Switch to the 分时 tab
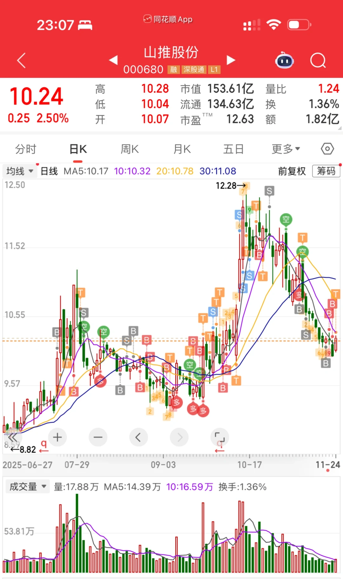Viewport: 343px width, 579px height. (26, 149)
